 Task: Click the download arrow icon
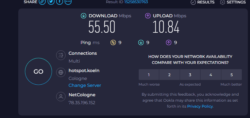tap(84, 16)
